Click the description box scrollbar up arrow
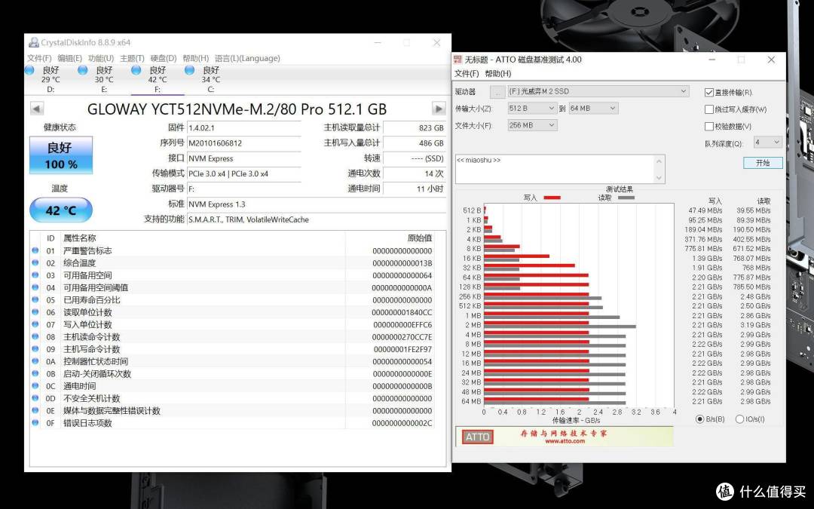 659,161
